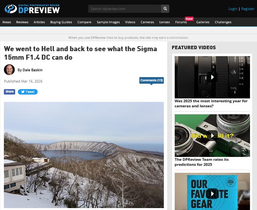Play the 2025 cameras and lenses video
Viewport: 257px width, 210px height.
click(212, 77)
